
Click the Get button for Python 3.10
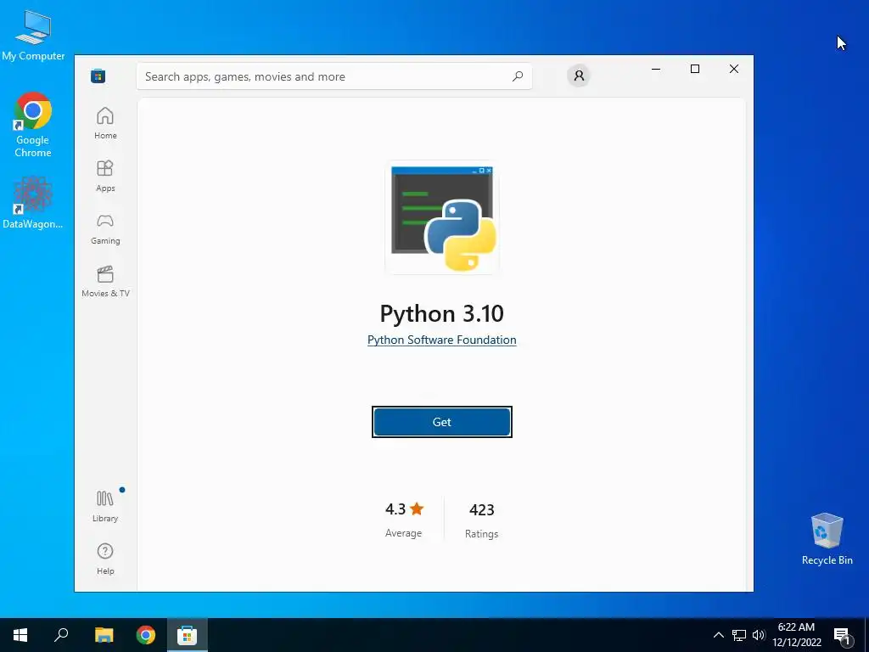(441, 422)
